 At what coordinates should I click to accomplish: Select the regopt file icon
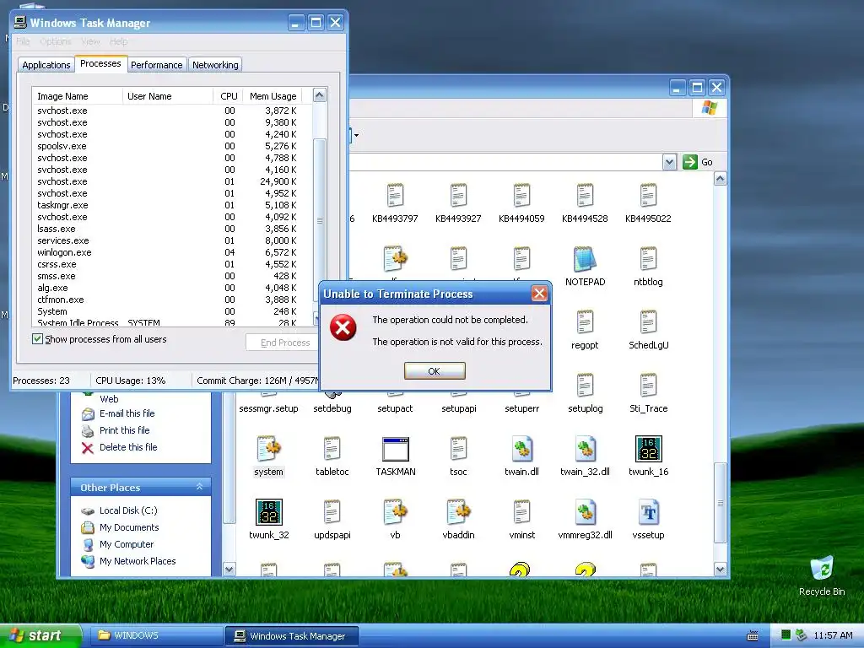pos(586,322)
